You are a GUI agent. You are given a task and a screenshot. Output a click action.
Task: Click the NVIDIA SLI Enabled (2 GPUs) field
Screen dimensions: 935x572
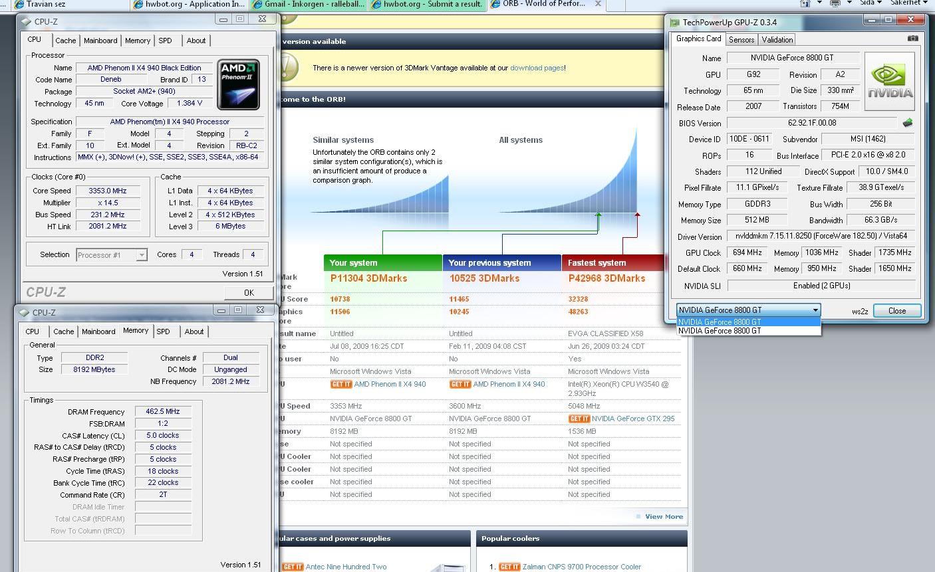coord(821,286)
